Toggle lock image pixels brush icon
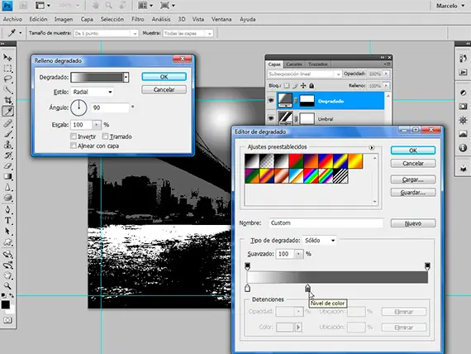 tap(295, 86)
